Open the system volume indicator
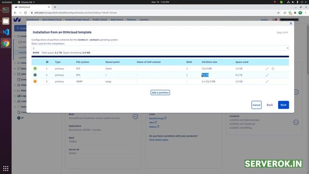The image size is (309, 174). point(293,2)
